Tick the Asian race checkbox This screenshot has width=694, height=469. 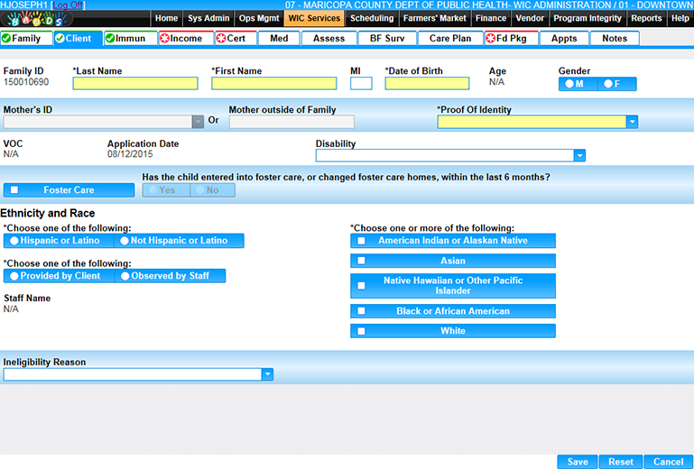click(361, 261)
